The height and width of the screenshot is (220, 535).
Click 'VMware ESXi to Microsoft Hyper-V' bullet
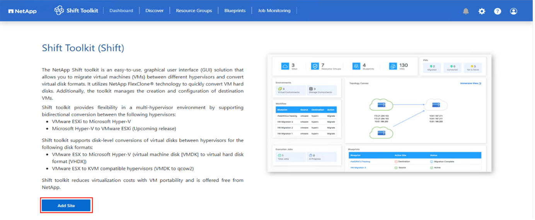(92, 122)
